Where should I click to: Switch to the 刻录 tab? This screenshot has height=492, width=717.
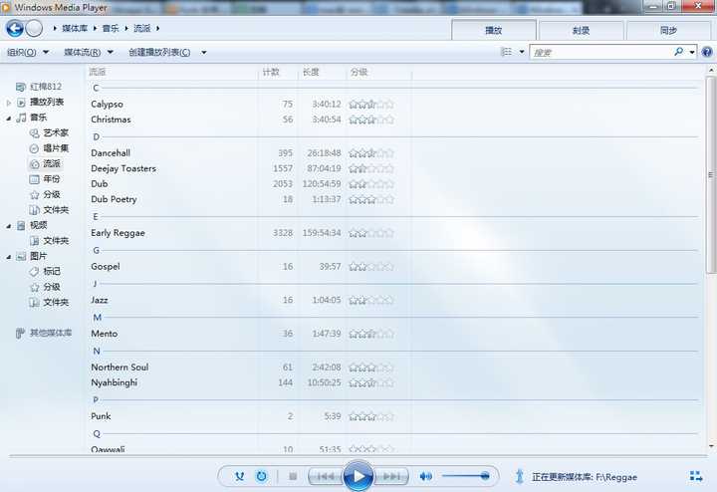pos(581,30)
